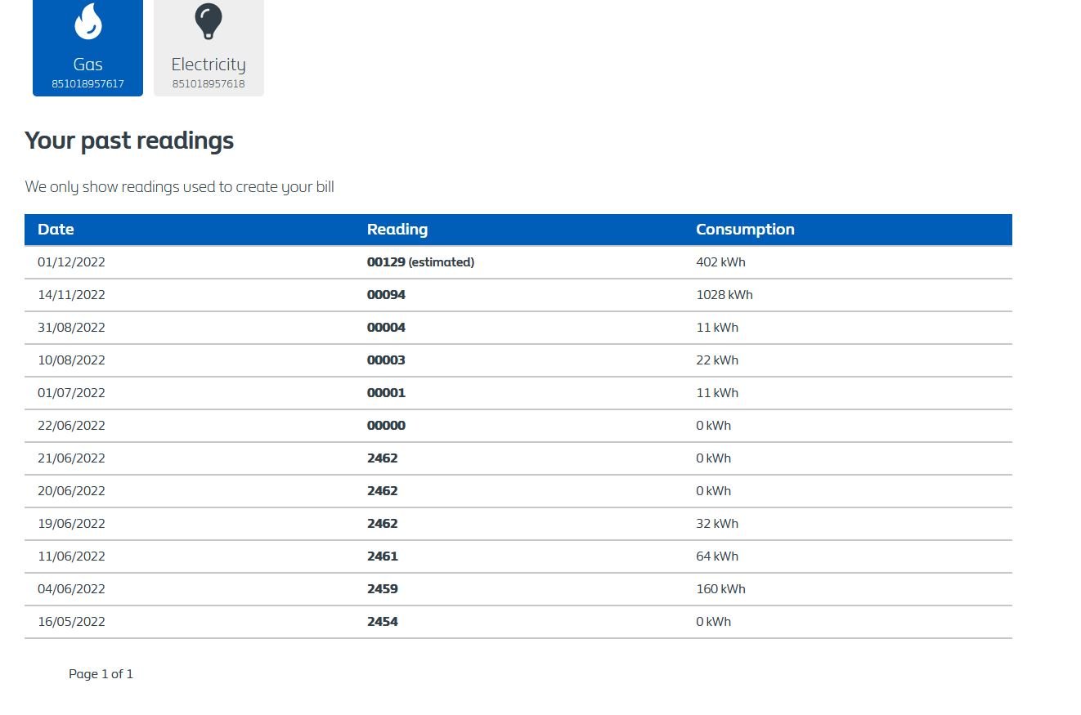Image resolution: width=1081 pixels, height=715 pixels.
Task: Click the Consumption column header
Action: [x=745, y=230]
